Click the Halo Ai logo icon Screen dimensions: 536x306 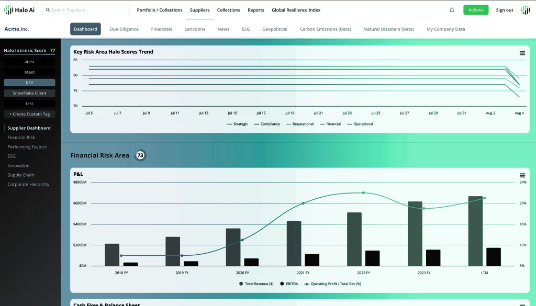(x=8, y=10)
